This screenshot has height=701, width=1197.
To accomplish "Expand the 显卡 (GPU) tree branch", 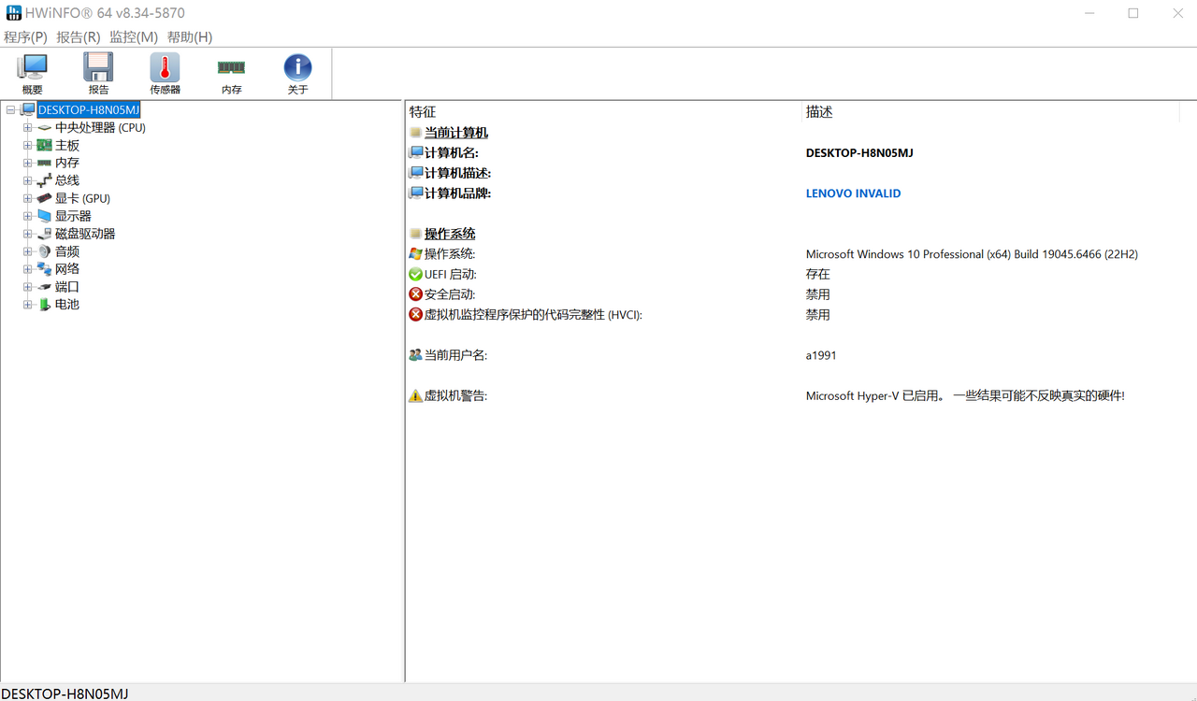I will [x=27, y=198].
